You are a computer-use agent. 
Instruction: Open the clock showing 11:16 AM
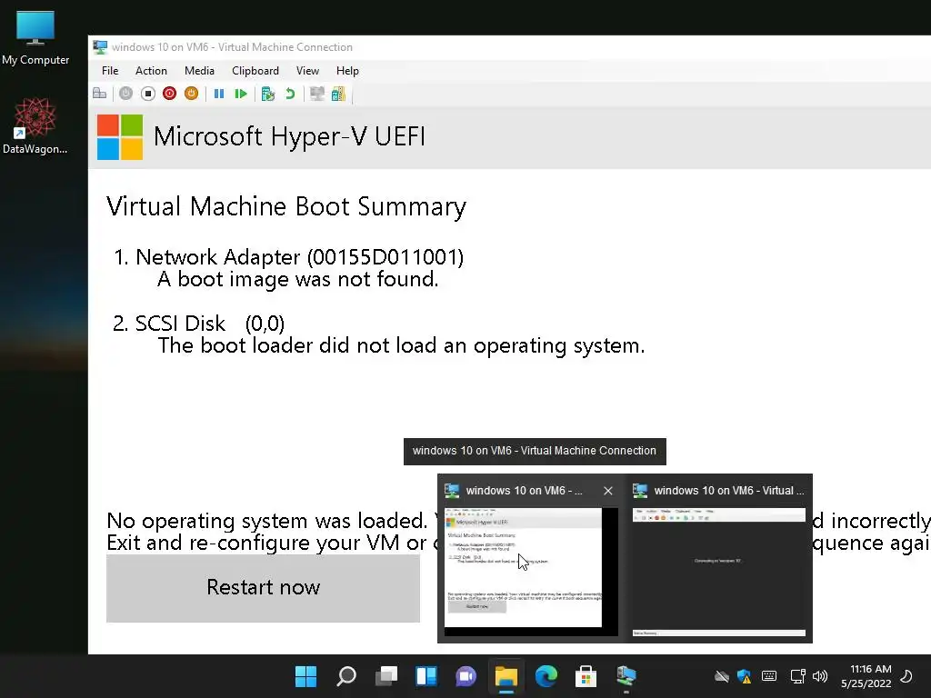pyautogui.click(x=866, y=676)
